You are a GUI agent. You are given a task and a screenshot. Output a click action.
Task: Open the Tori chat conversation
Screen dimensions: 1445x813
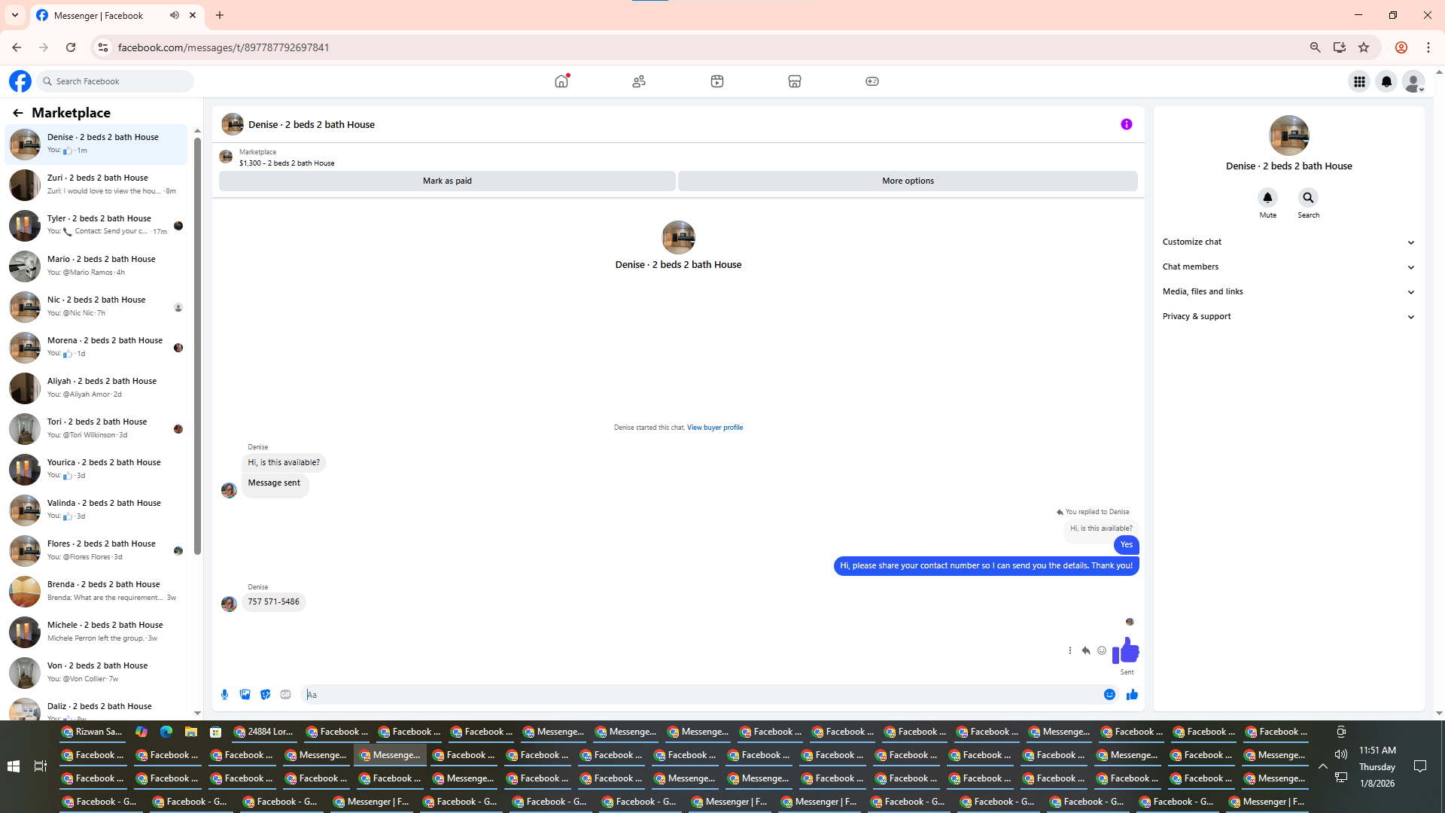96,428
